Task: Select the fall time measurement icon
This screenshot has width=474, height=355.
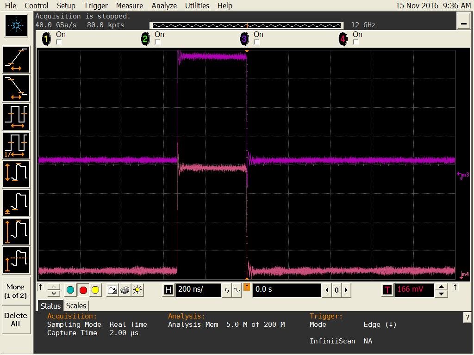Action: pyautogui.click(x=16, y=88)
